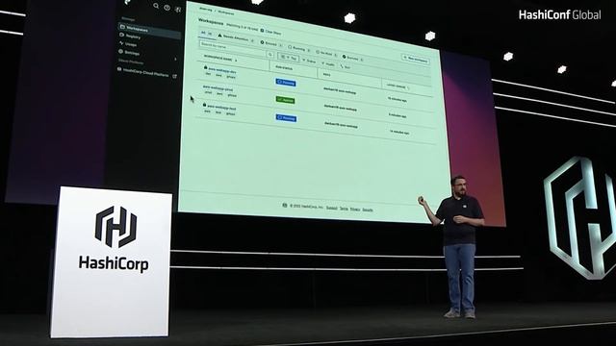Open the Support footer link
The height and width of the screenshot is (346, 616).
pyautogui.click(x=331, y=208)
